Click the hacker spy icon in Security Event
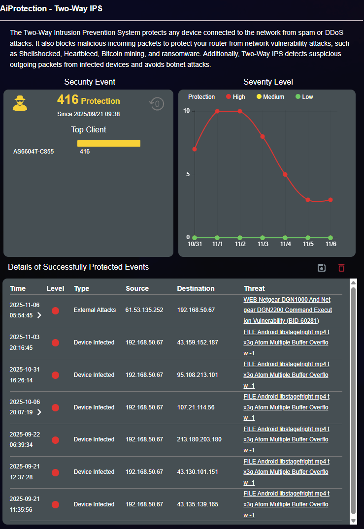The width and height of the screenshot is (364, 529). pos(20,103)
